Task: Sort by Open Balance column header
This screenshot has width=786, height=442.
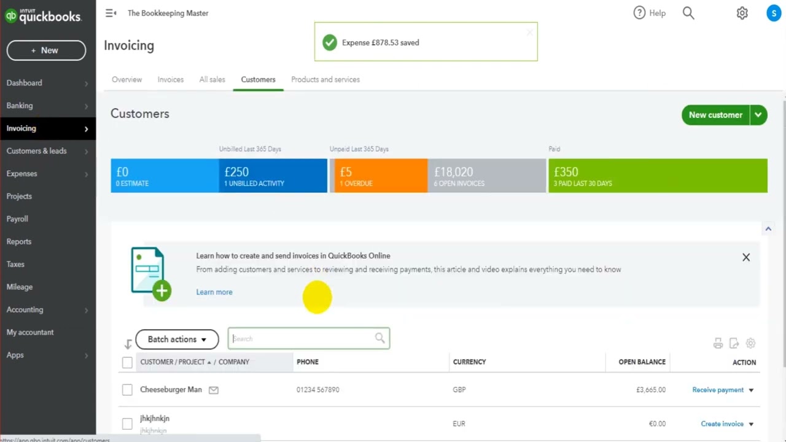Action: (642, 362)
